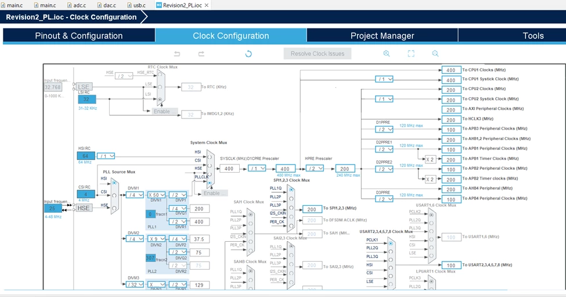Select LSI in RTC Clock Mux
This screenshot has width=566, height=297.
pyautogui.click(x=160, y=99)
